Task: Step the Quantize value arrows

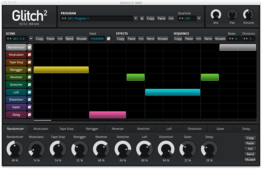Action: [181, 18]
